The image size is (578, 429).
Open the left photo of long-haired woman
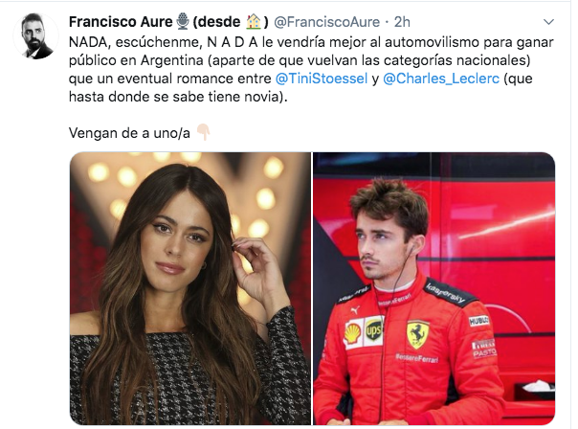(x=190, y=288)
